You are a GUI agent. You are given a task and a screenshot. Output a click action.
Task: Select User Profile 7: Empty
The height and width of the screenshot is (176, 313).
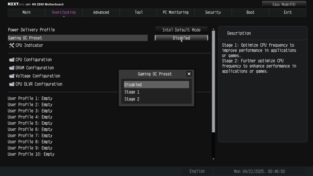[30, 135]
